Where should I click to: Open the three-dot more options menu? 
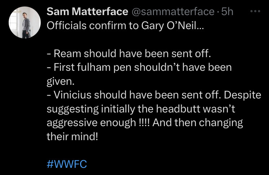(255, 11)
